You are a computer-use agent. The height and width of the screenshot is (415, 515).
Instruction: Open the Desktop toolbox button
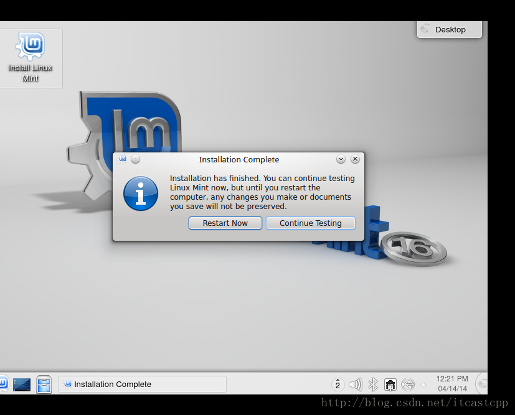click(x=450, y=29)
